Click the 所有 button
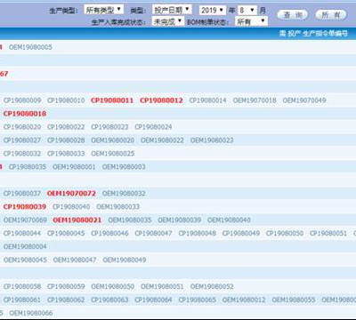This screenshot has height=320, width=356. (331, 15)
